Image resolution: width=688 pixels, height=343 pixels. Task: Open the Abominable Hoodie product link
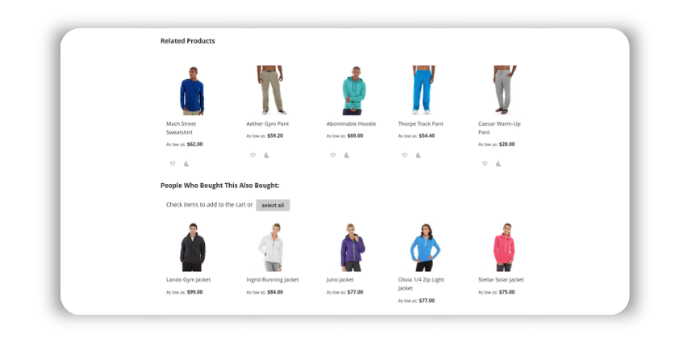pyautogui.click(x=351, y=123)
